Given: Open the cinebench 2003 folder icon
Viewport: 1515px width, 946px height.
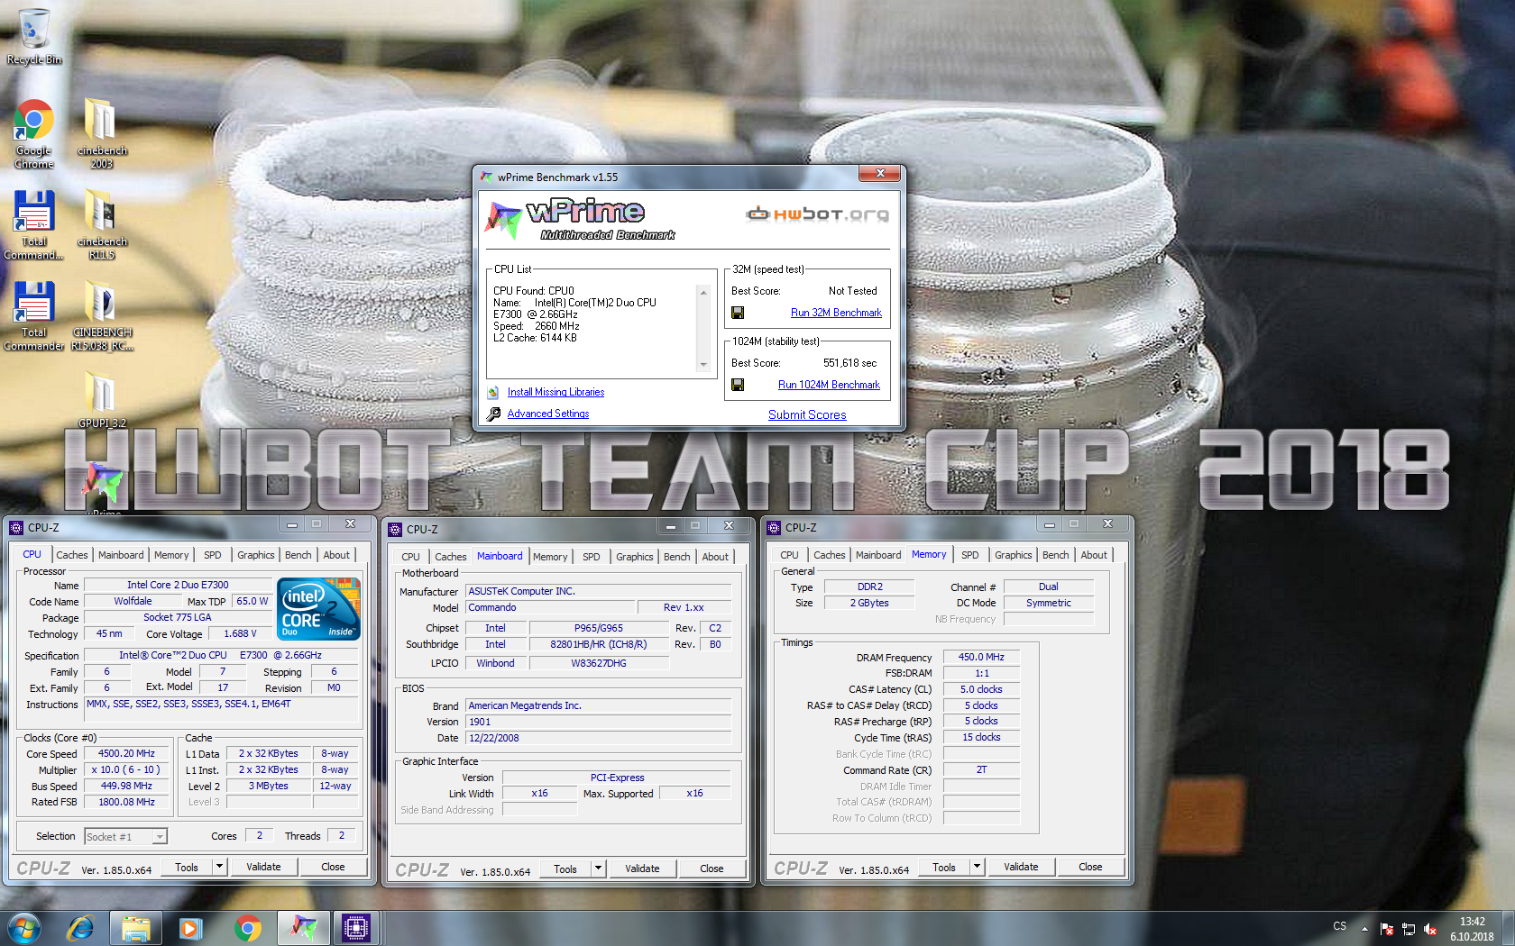Looking at the screenshot, I should click(101, 133).
